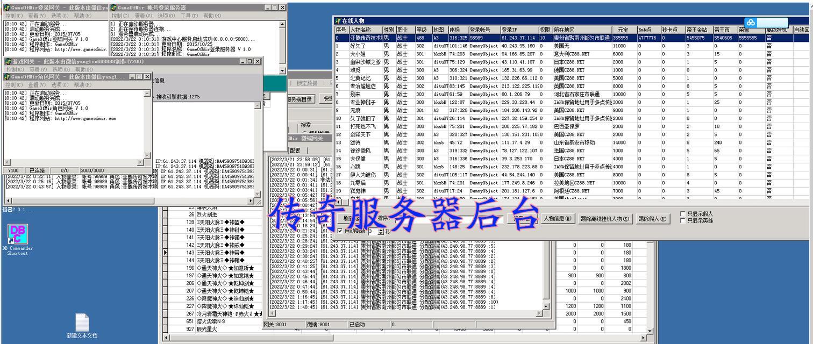
Task: Select player row 好久了
Action: point(572,46)
